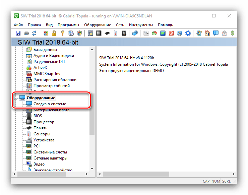
Task: Click the CAP indicator in the status bar
Action: [x=206, y=181]
